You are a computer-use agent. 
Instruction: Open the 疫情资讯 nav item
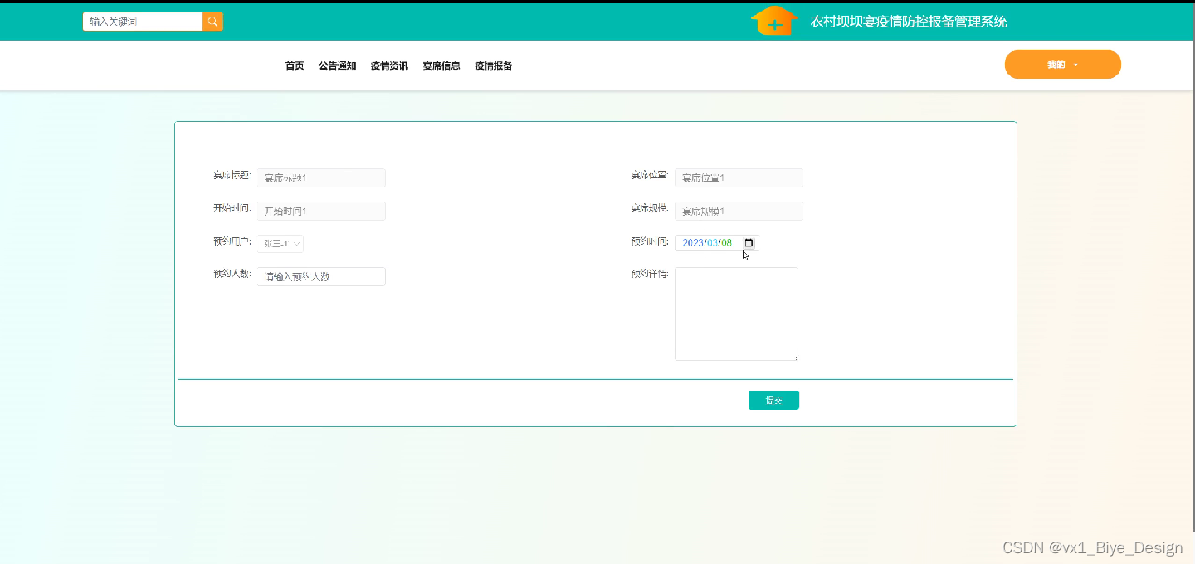(389, 66)
